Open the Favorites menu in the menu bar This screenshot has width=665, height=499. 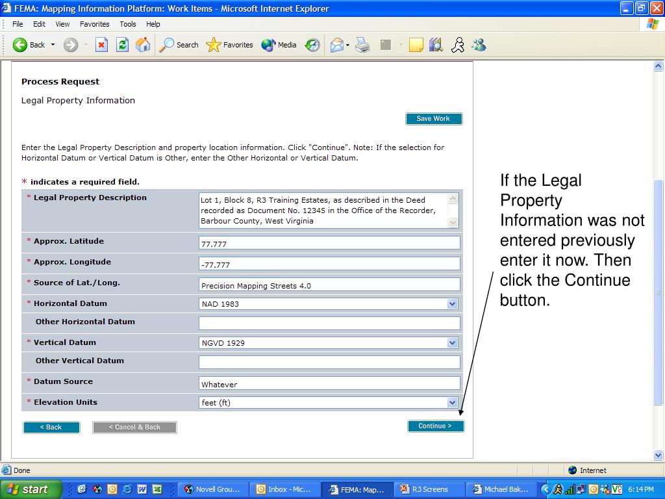point(95,24)
